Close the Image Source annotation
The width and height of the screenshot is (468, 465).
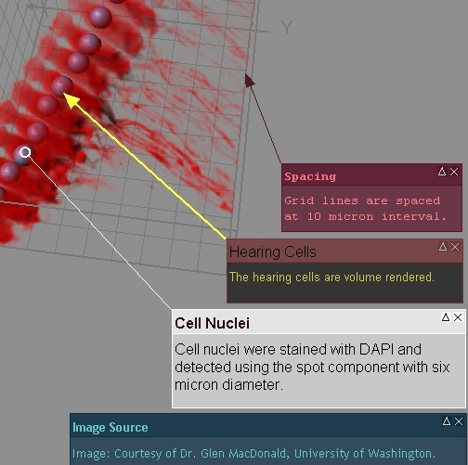tap(459, 421)
